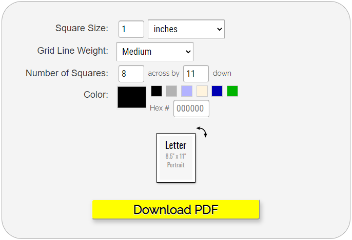The height and width of the screenshot is (240, 352).
Task: Open the Grid Line Weight dropdown
Action: pyautogui.click(x=155, y=52)
